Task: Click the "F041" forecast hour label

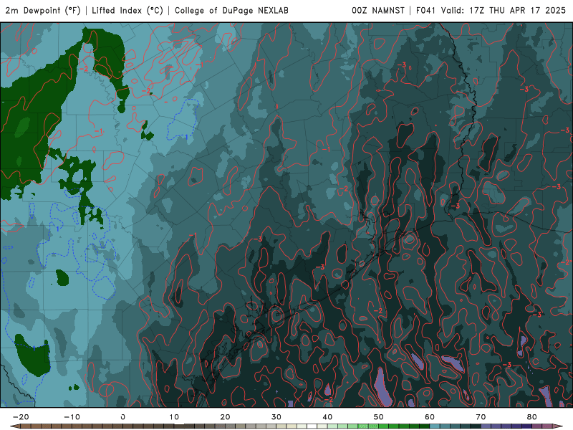Action: click(x=425, y=11)
